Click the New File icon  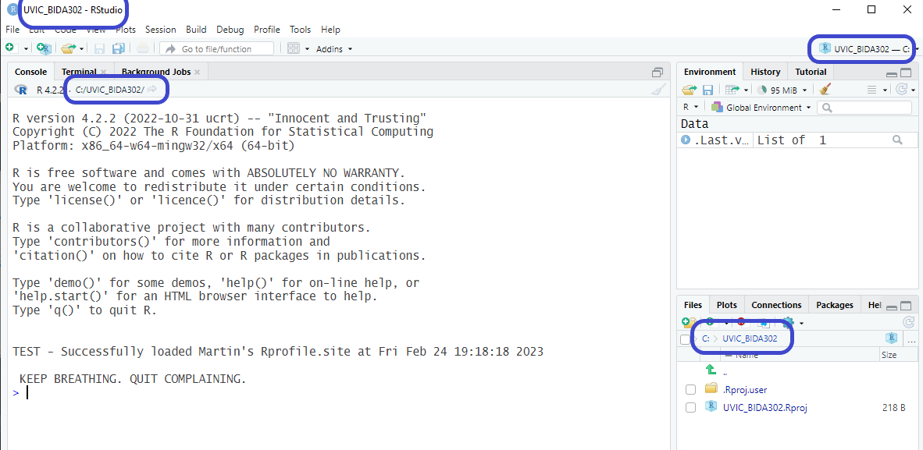click(x=10, y=48)
